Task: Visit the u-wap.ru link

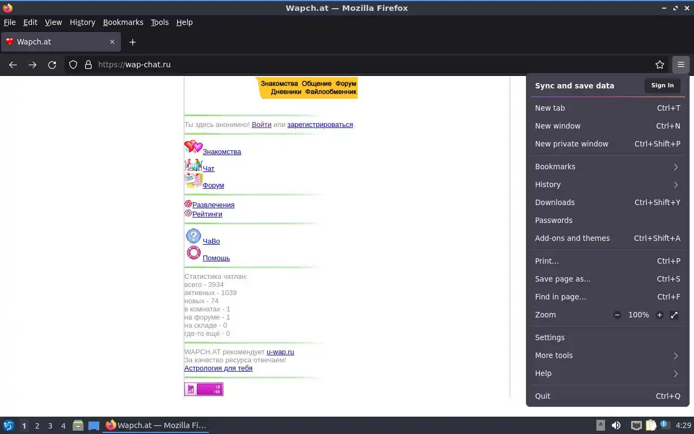Action: [x=280, y=352]
